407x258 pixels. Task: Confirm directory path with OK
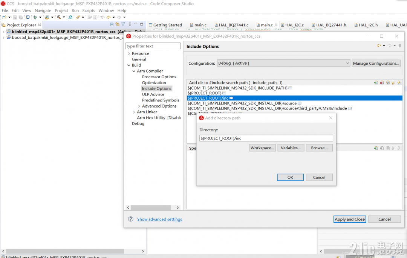point(290,177)
